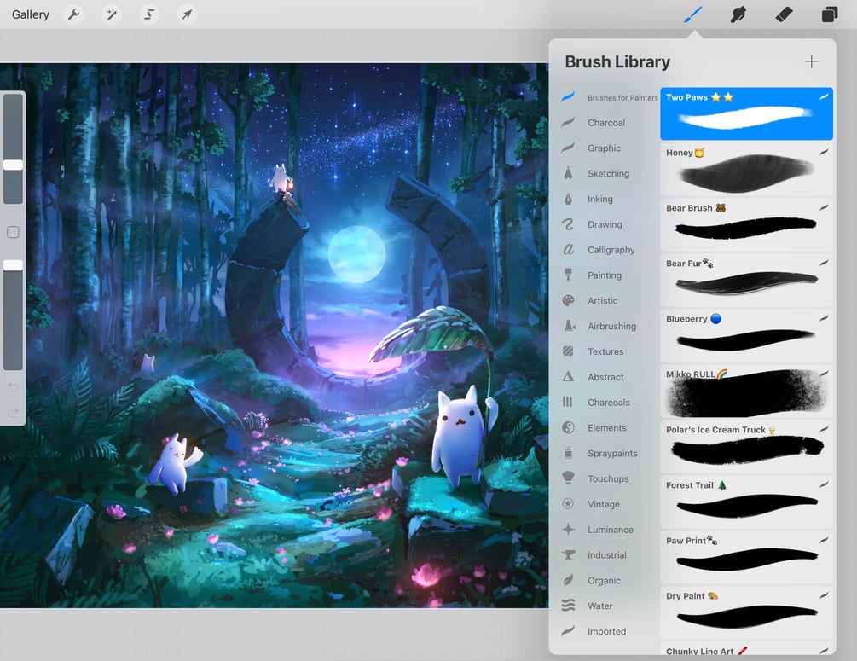
Task: Select the Paint brush tool
Action: (x=693, y=14)
